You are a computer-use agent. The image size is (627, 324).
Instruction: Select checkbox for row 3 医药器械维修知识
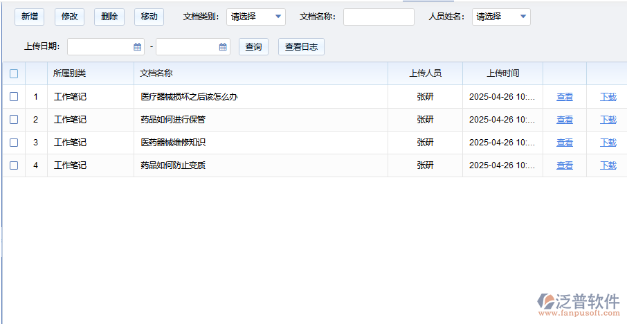pyautogui.click(x=14, y=143)
